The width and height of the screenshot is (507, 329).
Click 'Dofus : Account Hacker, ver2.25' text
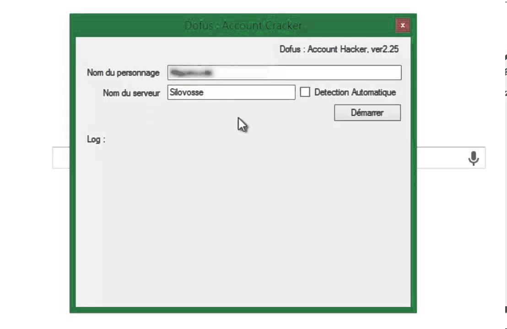click(339, 49)
